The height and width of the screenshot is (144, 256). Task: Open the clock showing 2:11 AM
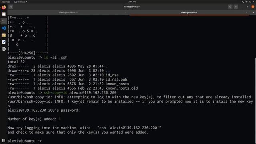132,2
